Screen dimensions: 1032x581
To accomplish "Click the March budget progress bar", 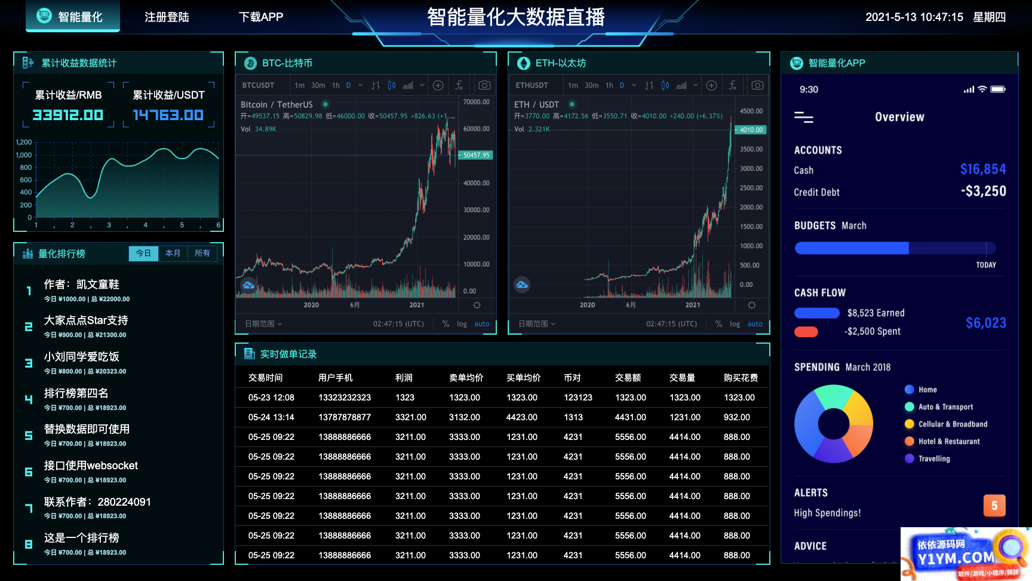I will 895,248.
